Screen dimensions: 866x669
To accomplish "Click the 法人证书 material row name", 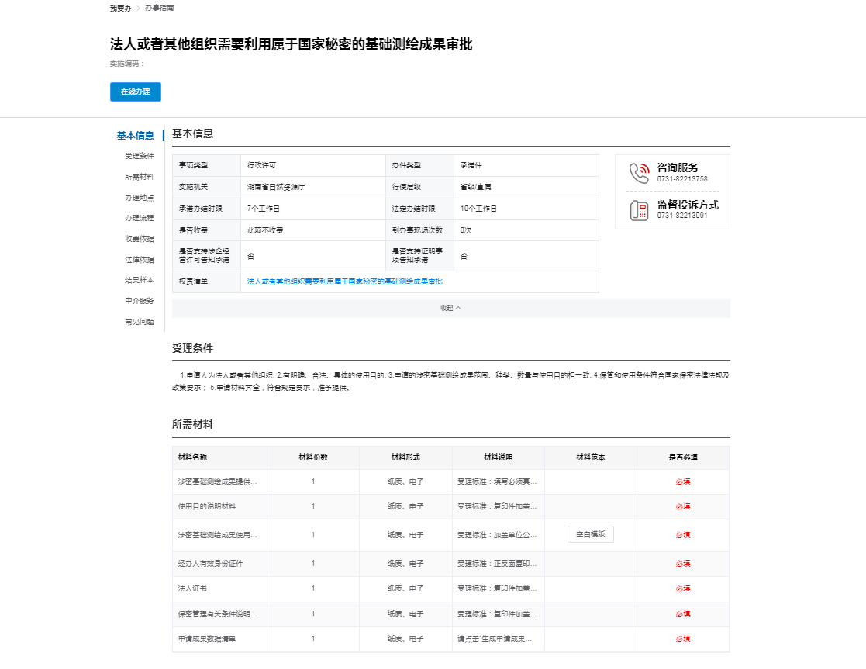I will [192, 588].
